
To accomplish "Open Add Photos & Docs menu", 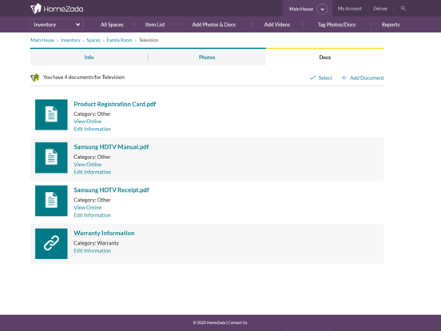I will coord(214,25).
